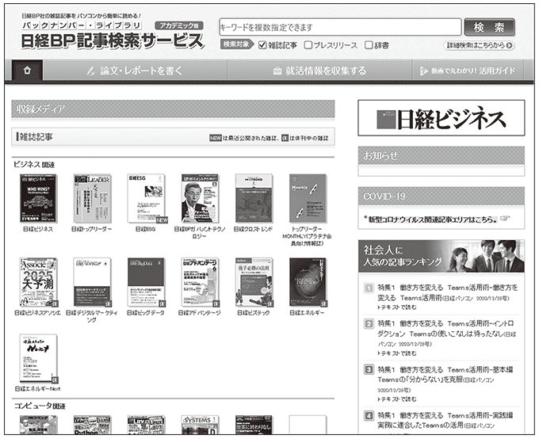539x439 pixels.
Task: Click the rank 2 number badge
Action: (369, 323)
